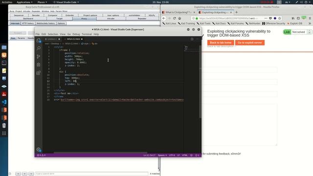Change the HTML language mode

pyautogui.click(x=185, y=155)
